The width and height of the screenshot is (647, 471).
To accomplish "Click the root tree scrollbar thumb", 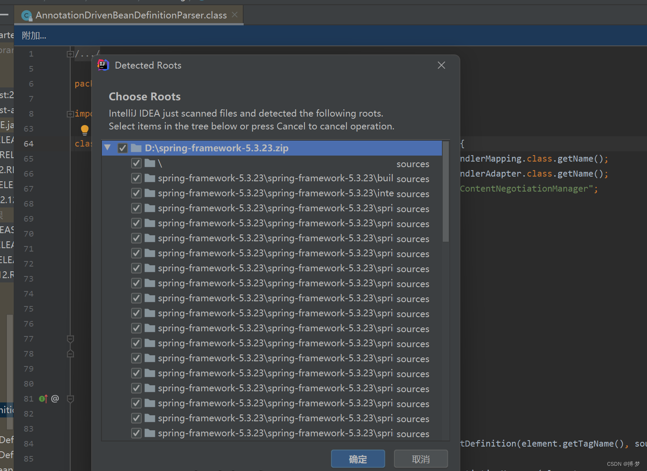I will [x=446, y=192].
